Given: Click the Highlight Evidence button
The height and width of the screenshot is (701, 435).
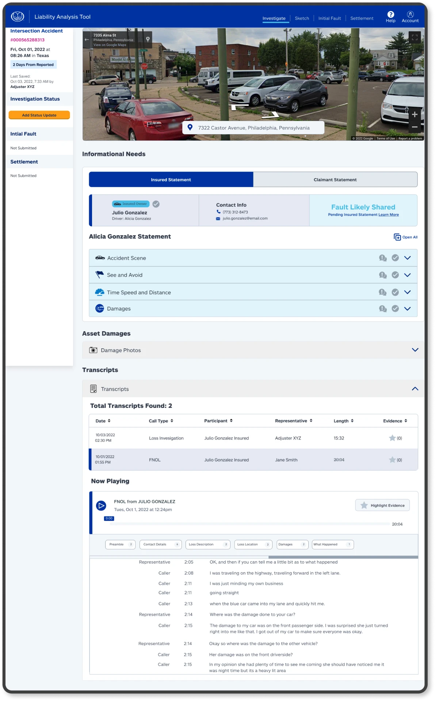Looking at the screenshot, I should 382,505.
